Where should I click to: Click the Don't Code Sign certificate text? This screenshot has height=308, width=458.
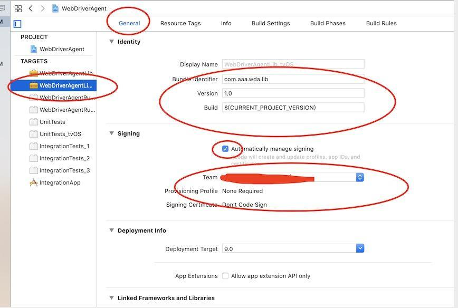[244, 205]
